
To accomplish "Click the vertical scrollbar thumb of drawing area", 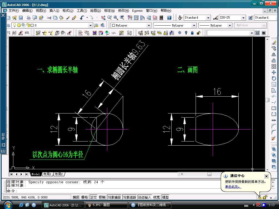I will click(267, 100).
